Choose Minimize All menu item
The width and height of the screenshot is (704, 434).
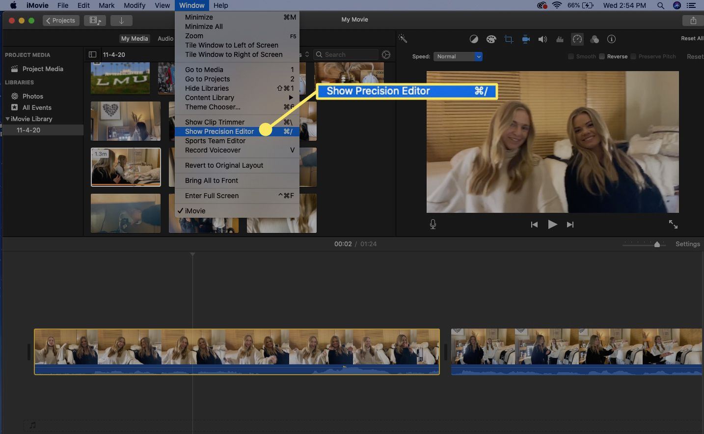point(237,26)
